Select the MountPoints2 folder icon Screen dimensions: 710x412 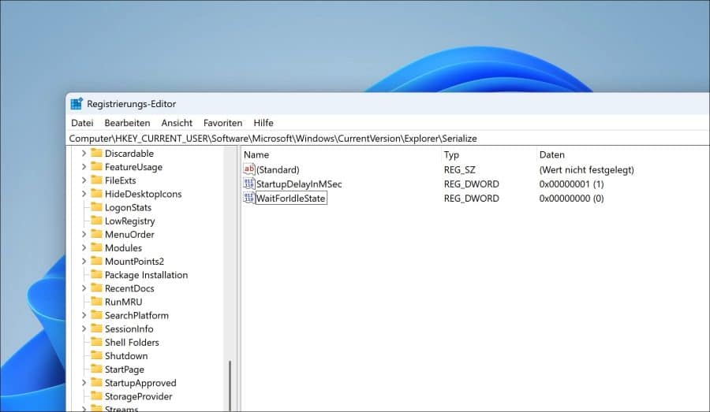[x=96, y=261]
